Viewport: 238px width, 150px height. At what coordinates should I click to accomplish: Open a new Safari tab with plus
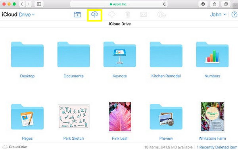pos(236,6)
